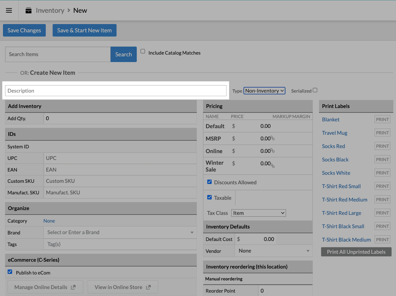Open T-Shirt Black Small link

(x=343, y=226)
